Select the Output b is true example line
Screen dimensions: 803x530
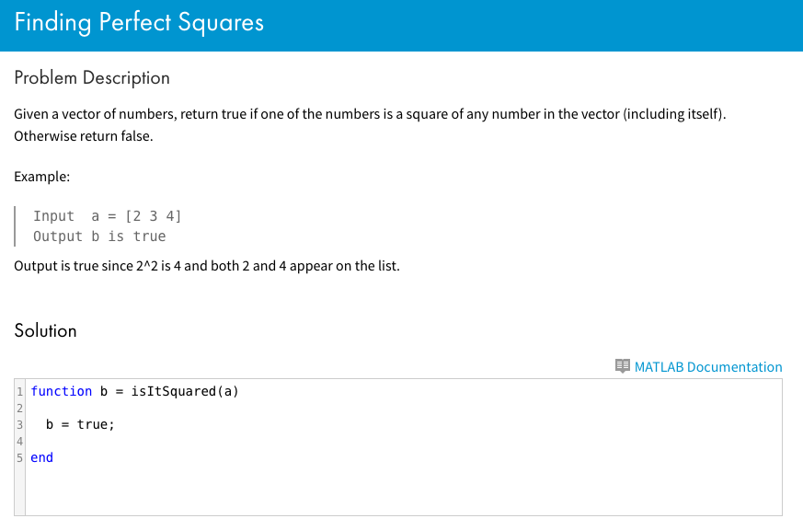100,236
